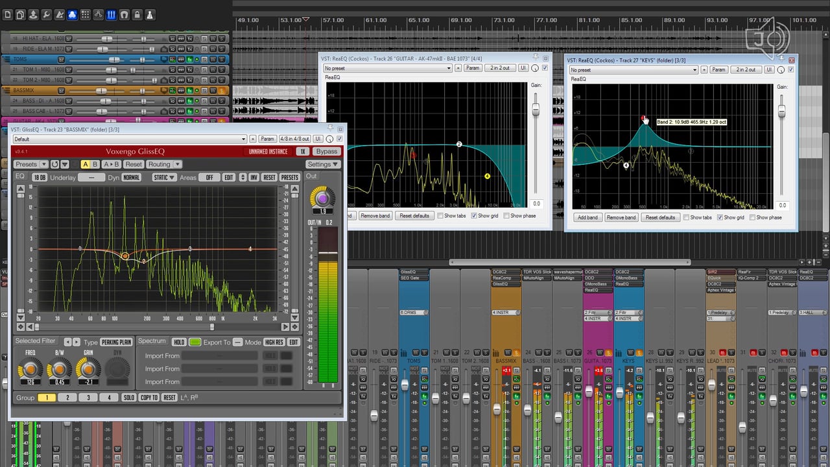Click Add band in KEYS ReaEQ

[x=587, y=217]
